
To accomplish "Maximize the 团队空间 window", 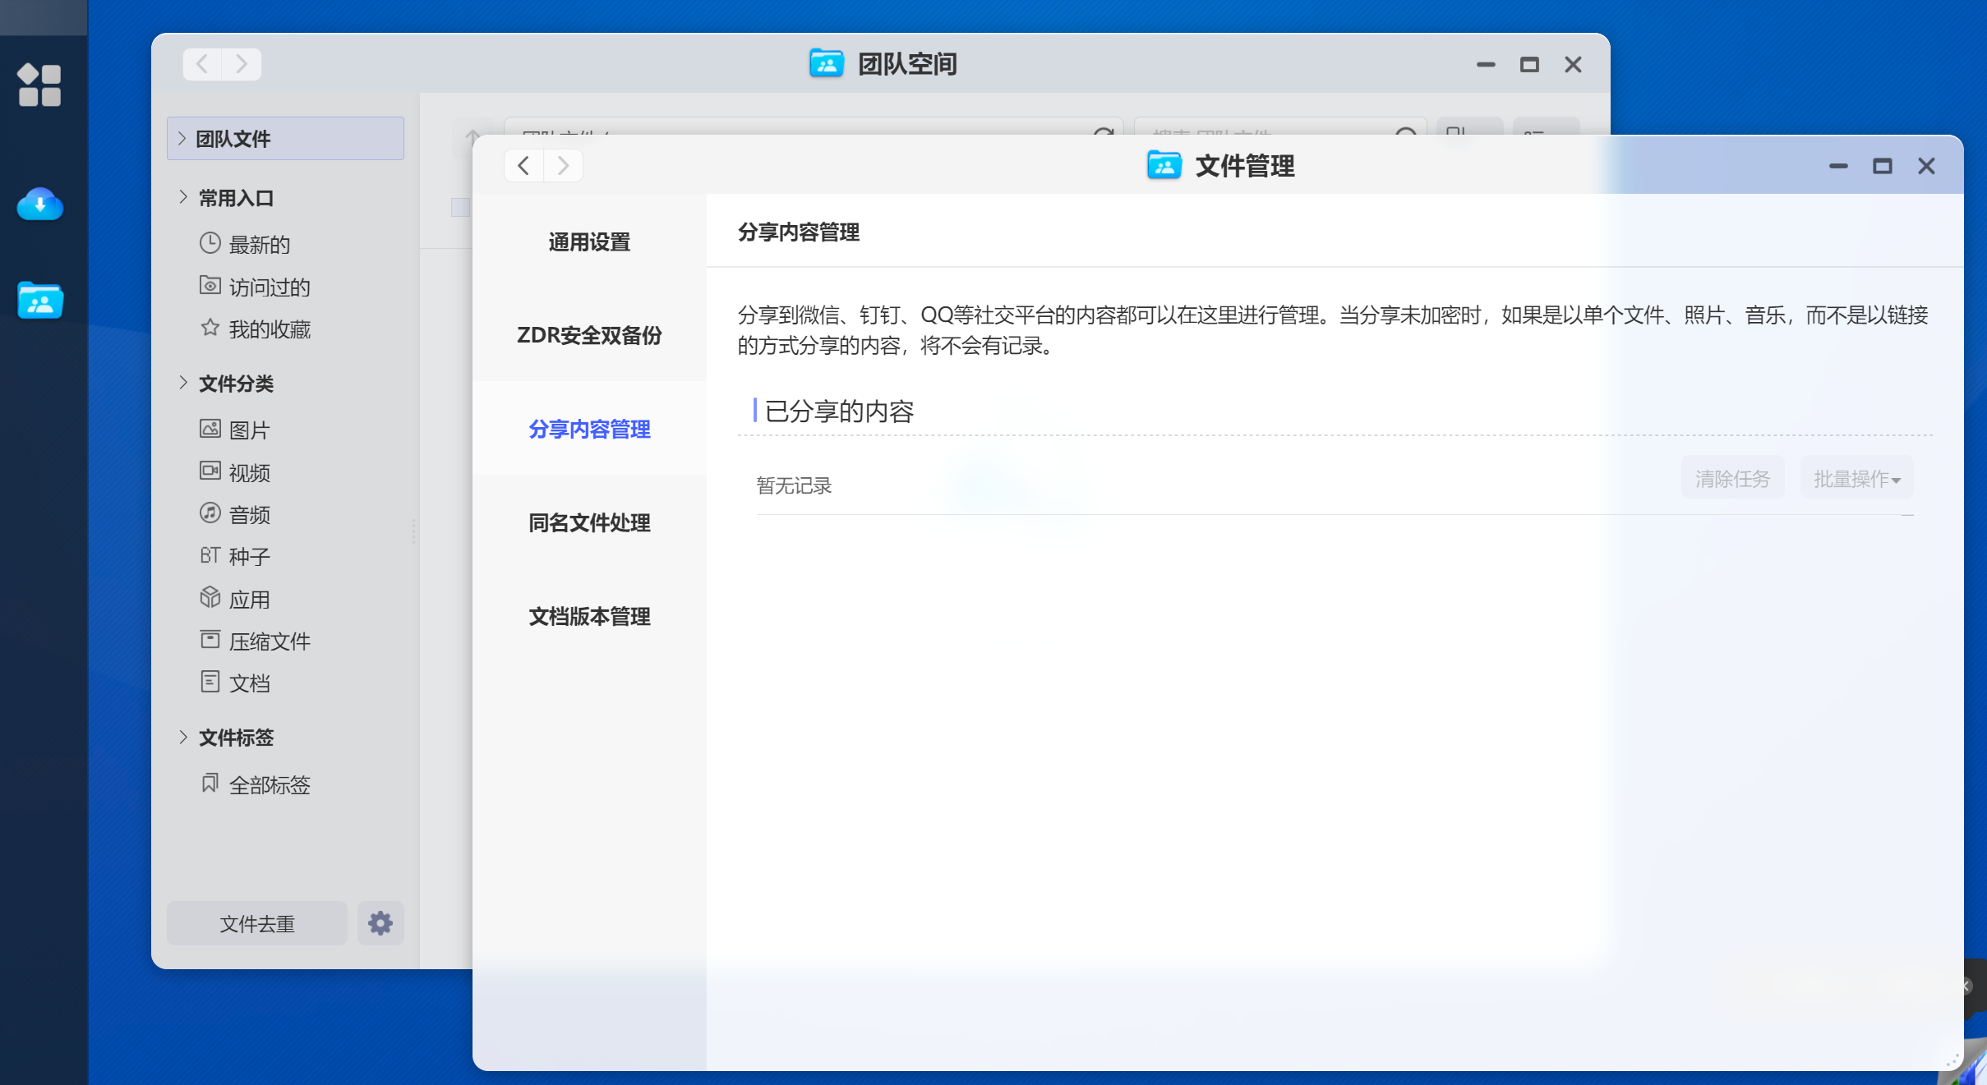I will pyautogui.click(x=1529, y=65).
